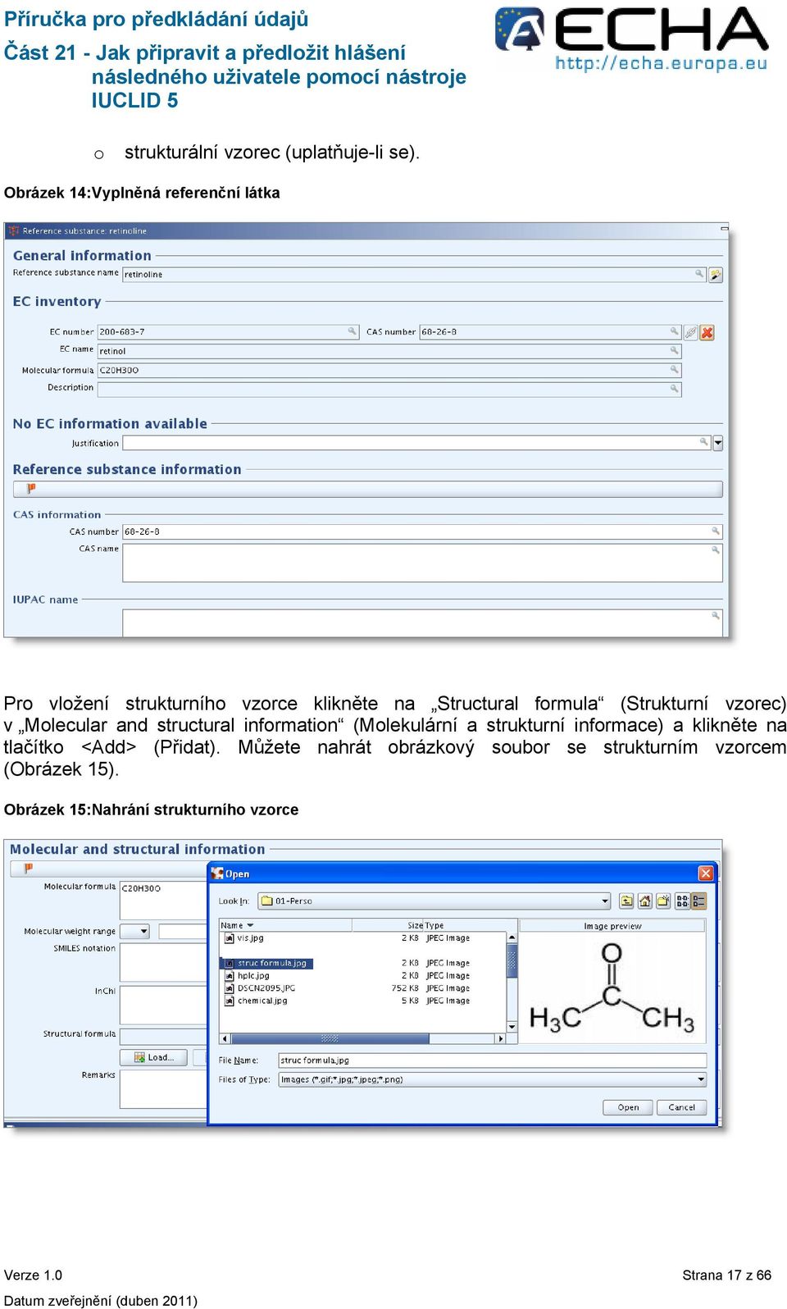Open the Look In folder dropdown

(x=605, y=901)
